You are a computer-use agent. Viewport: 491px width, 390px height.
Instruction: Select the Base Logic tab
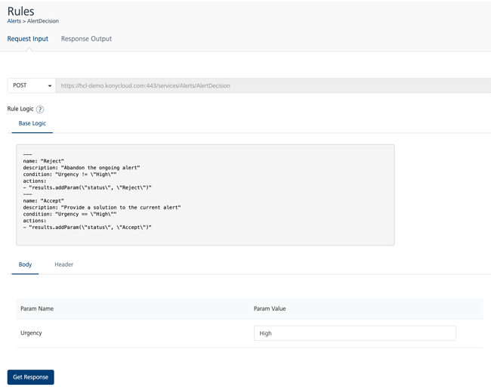point(32,123)
